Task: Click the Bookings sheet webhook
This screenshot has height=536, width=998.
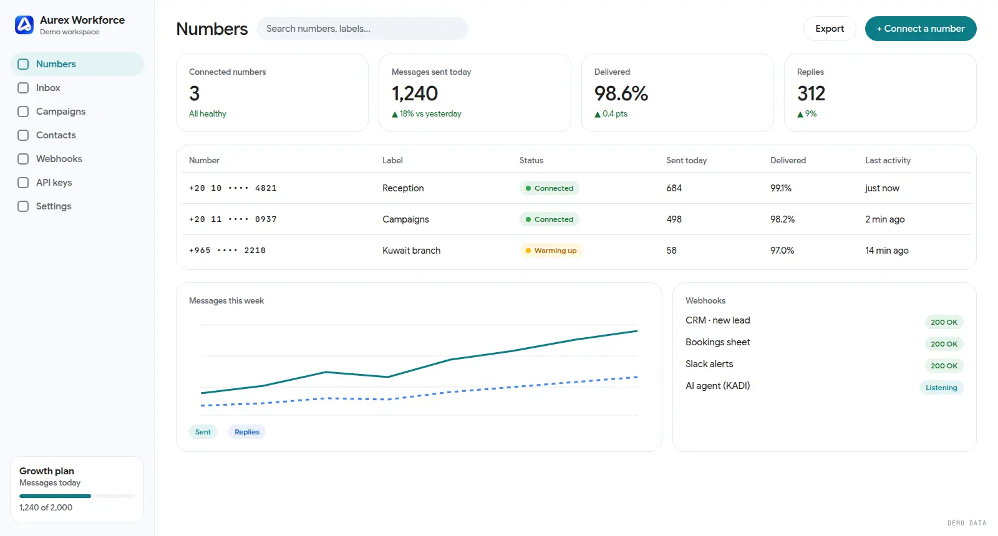Action: [x=718, y=342]
